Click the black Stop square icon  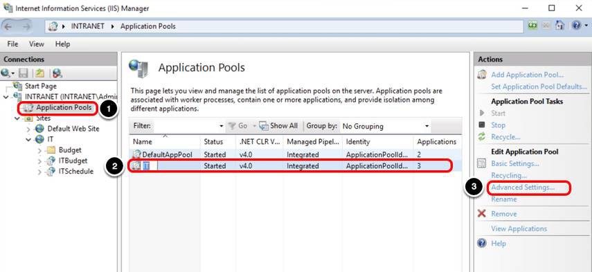point(481,125)
